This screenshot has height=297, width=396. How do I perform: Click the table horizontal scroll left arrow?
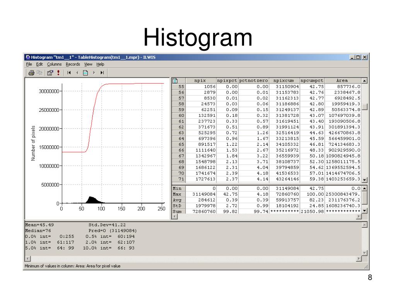pos(174,217)
